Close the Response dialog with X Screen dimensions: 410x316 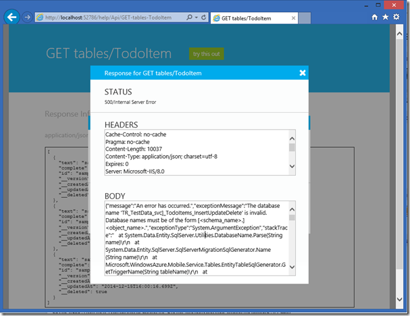click(x=302, y=73)
